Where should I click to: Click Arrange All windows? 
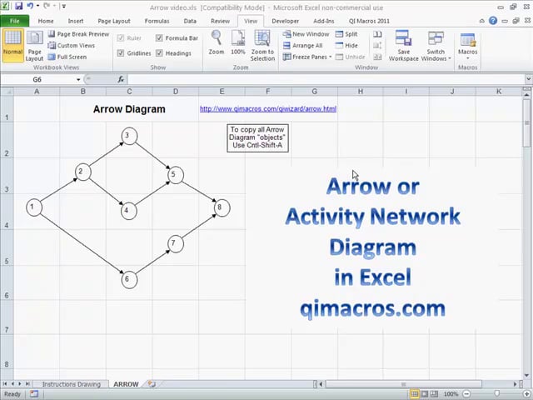(x=302, y=45)
